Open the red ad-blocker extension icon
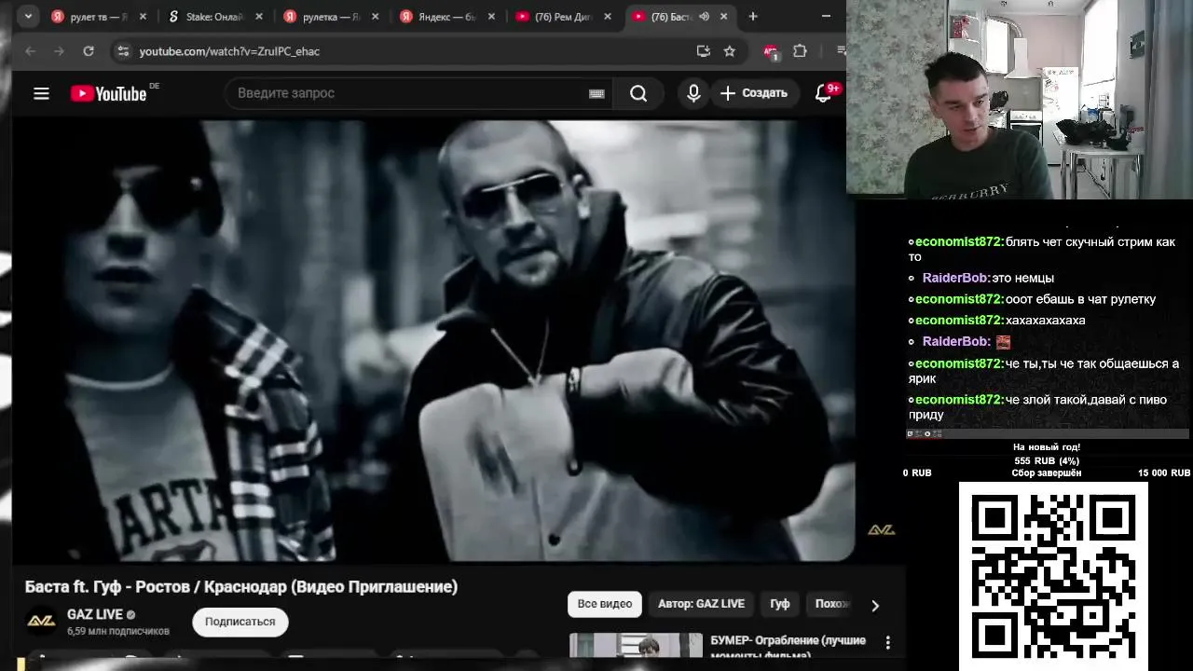 770,52
